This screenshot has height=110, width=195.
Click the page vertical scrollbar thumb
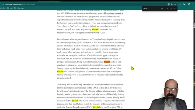[x=194, y=25]
